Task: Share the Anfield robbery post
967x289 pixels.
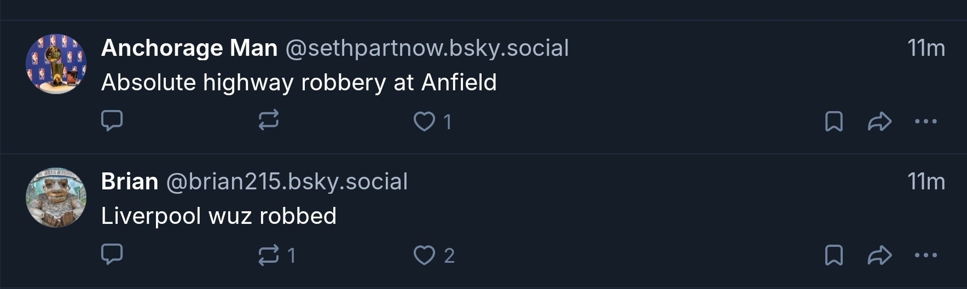Action: click(879, 121)
